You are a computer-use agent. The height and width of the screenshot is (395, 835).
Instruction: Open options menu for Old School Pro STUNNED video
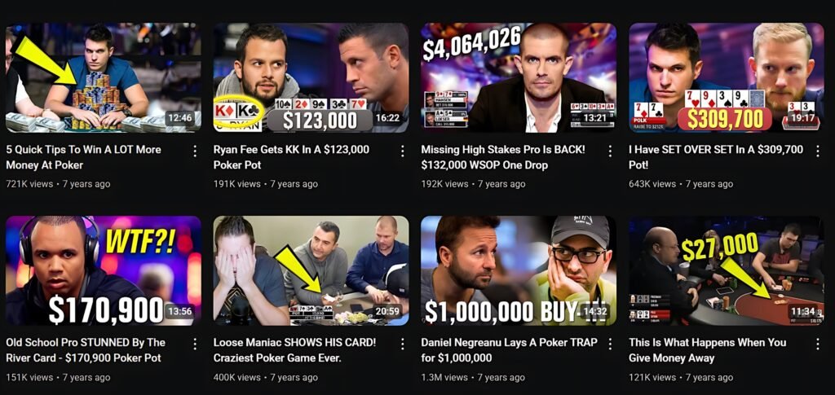coord(195,345)
